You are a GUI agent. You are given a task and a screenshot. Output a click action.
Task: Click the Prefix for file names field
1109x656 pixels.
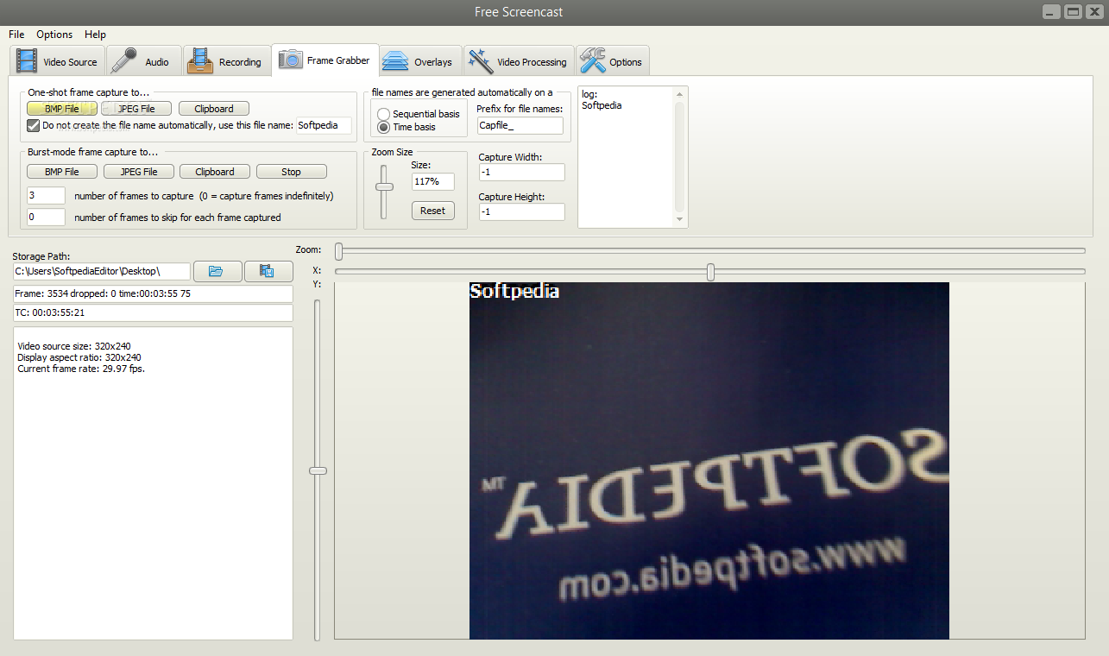pyautogui.click(x=520, y=125)
